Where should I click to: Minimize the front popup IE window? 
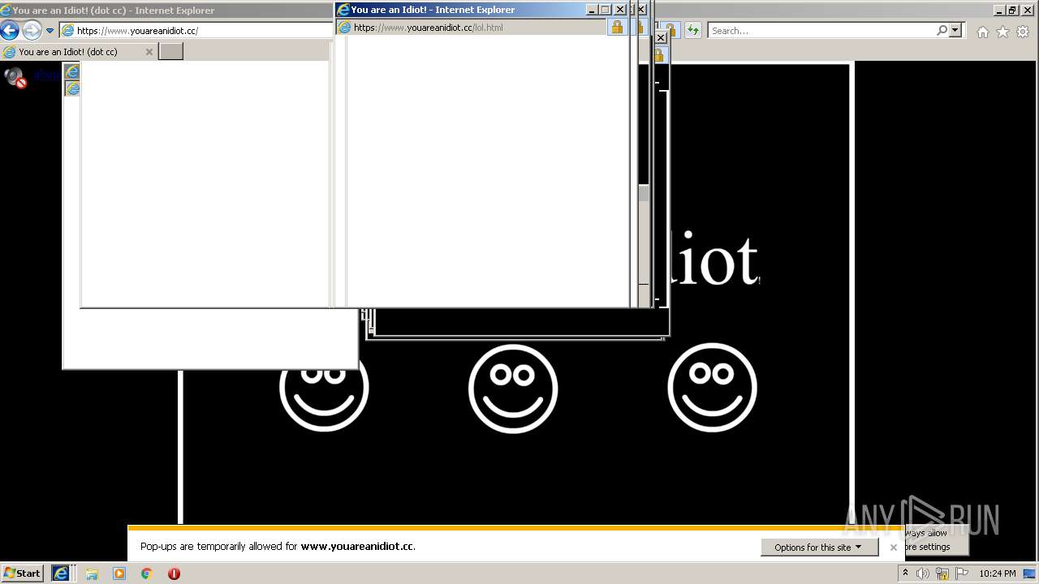[591, 10]
